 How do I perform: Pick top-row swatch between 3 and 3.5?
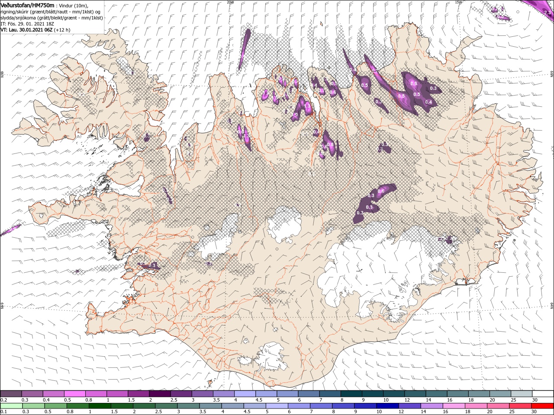click(203, 394)
